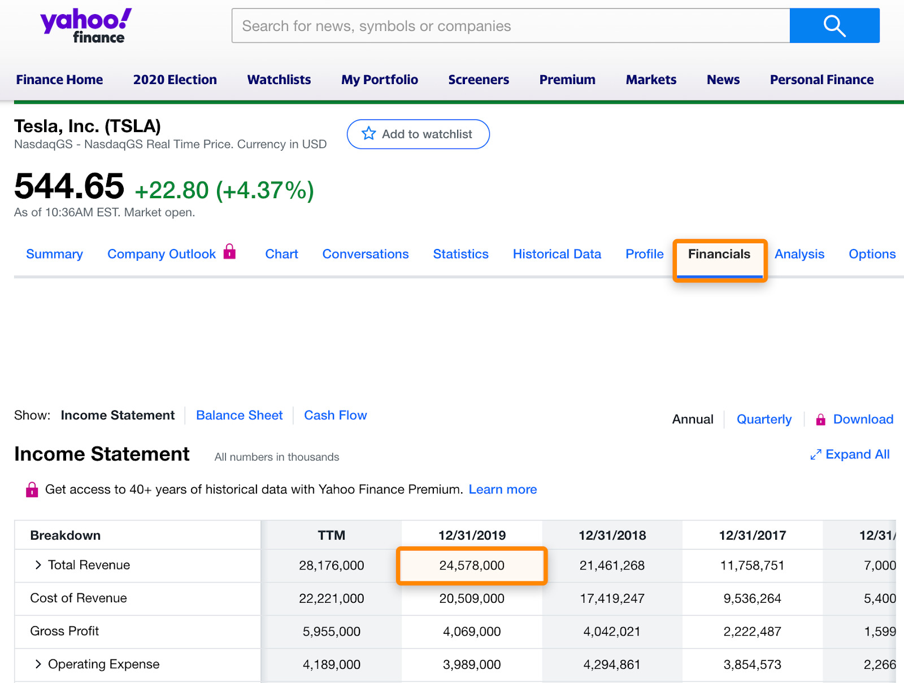This screenshot has width=904, height=683.
Task: Open the Statistics tab
Action: tap(460, 254)
